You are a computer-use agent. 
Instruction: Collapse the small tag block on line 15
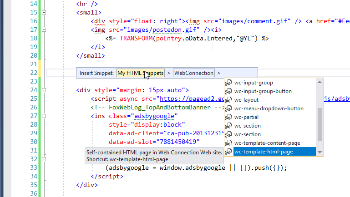[x=44, y=13]
